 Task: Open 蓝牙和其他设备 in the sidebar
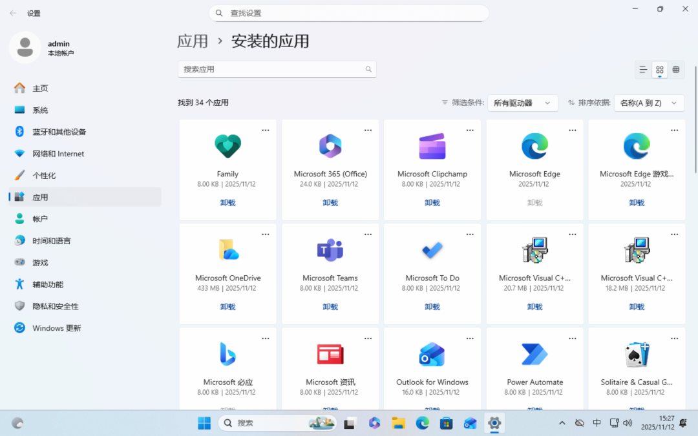tap(85, 132)
